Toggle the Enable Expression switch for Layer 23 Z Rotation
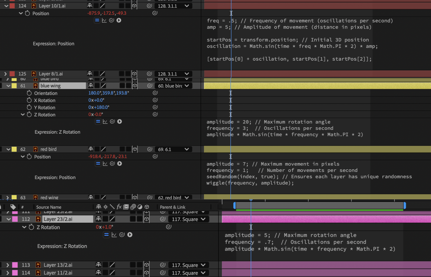The image size is (431, 277). coord(106,234)
